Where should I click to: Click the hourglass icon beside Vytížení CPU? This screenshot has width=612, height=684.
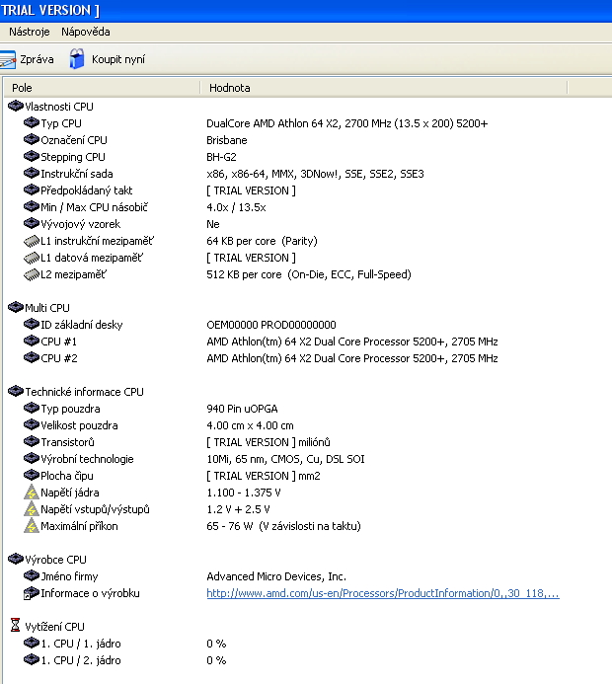(15, 626)
